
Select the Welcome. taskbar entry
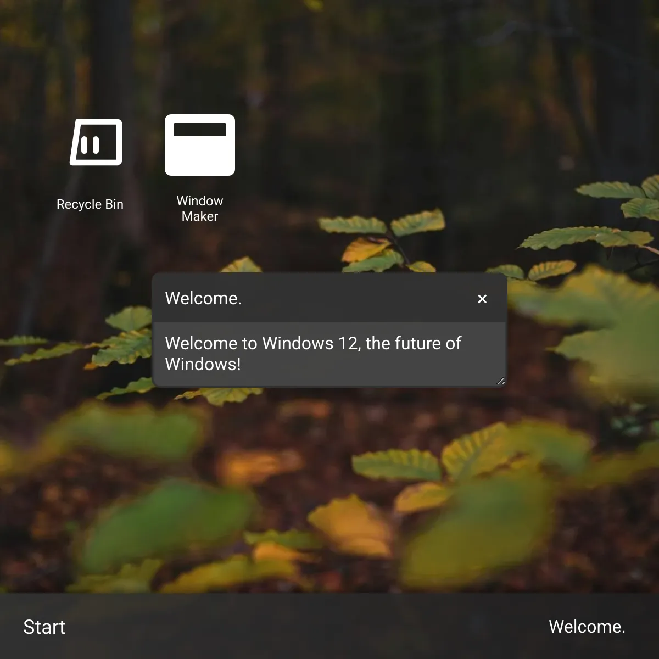coord(587,627)
